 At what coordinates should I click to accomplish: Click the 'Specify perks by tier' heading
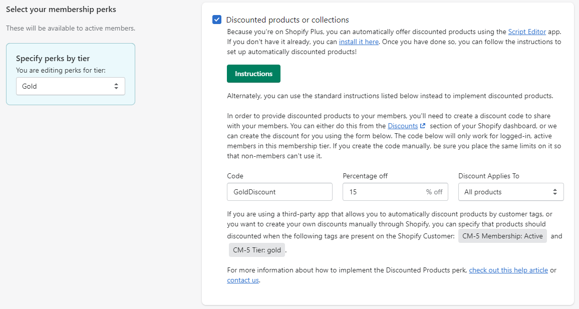pyautogui.click(x=53, y=59)
